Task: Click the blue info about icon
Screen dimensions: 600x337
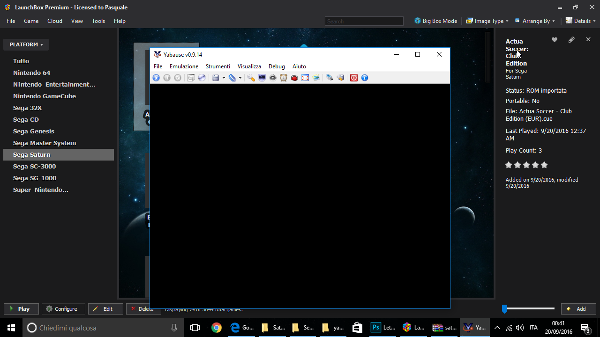Action: click(365, 78)
